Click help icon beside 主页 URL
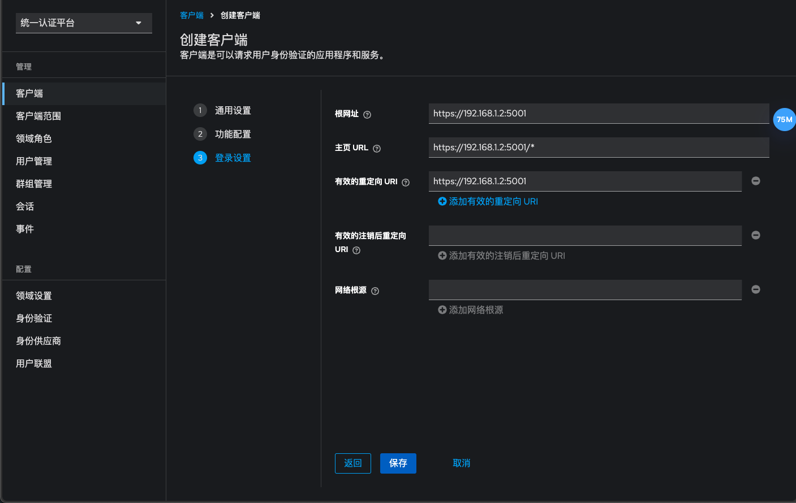This screenshot has height=503, width=796. (377, 149)
